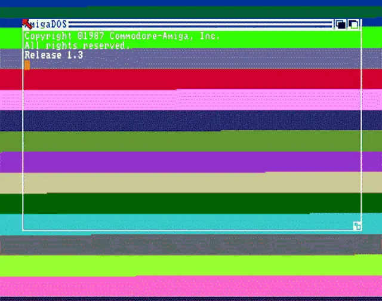Click the 'All rights reserved.' text

[76, 46]
